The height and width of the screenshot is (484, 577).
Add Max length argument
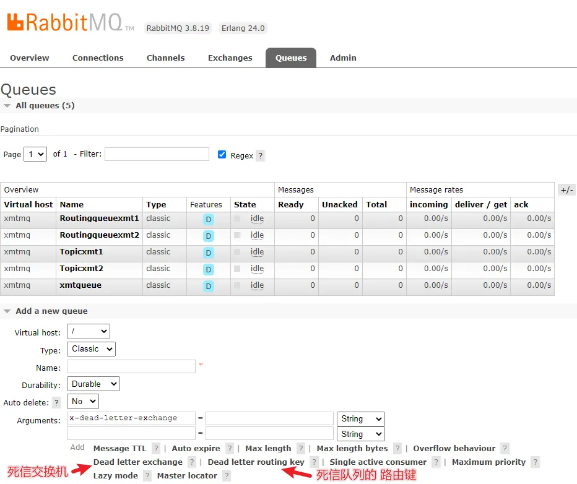pyautogui.click(x=268, y=448)
